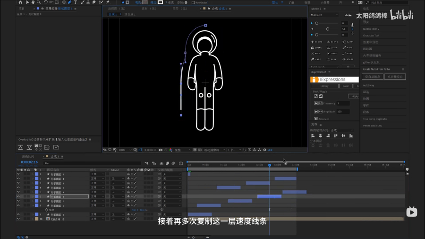Click the timeline layer search field

pyautogui.click(x=92, y=163)
